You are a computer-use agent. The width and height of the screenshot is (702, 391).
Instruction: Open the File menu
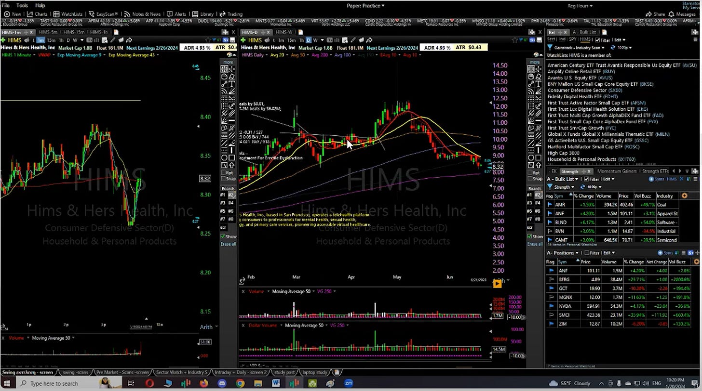[6, 5]
